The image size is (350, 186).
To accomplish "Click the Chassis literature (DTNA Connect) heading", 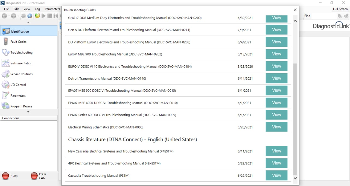I will [x=133, y=139].
